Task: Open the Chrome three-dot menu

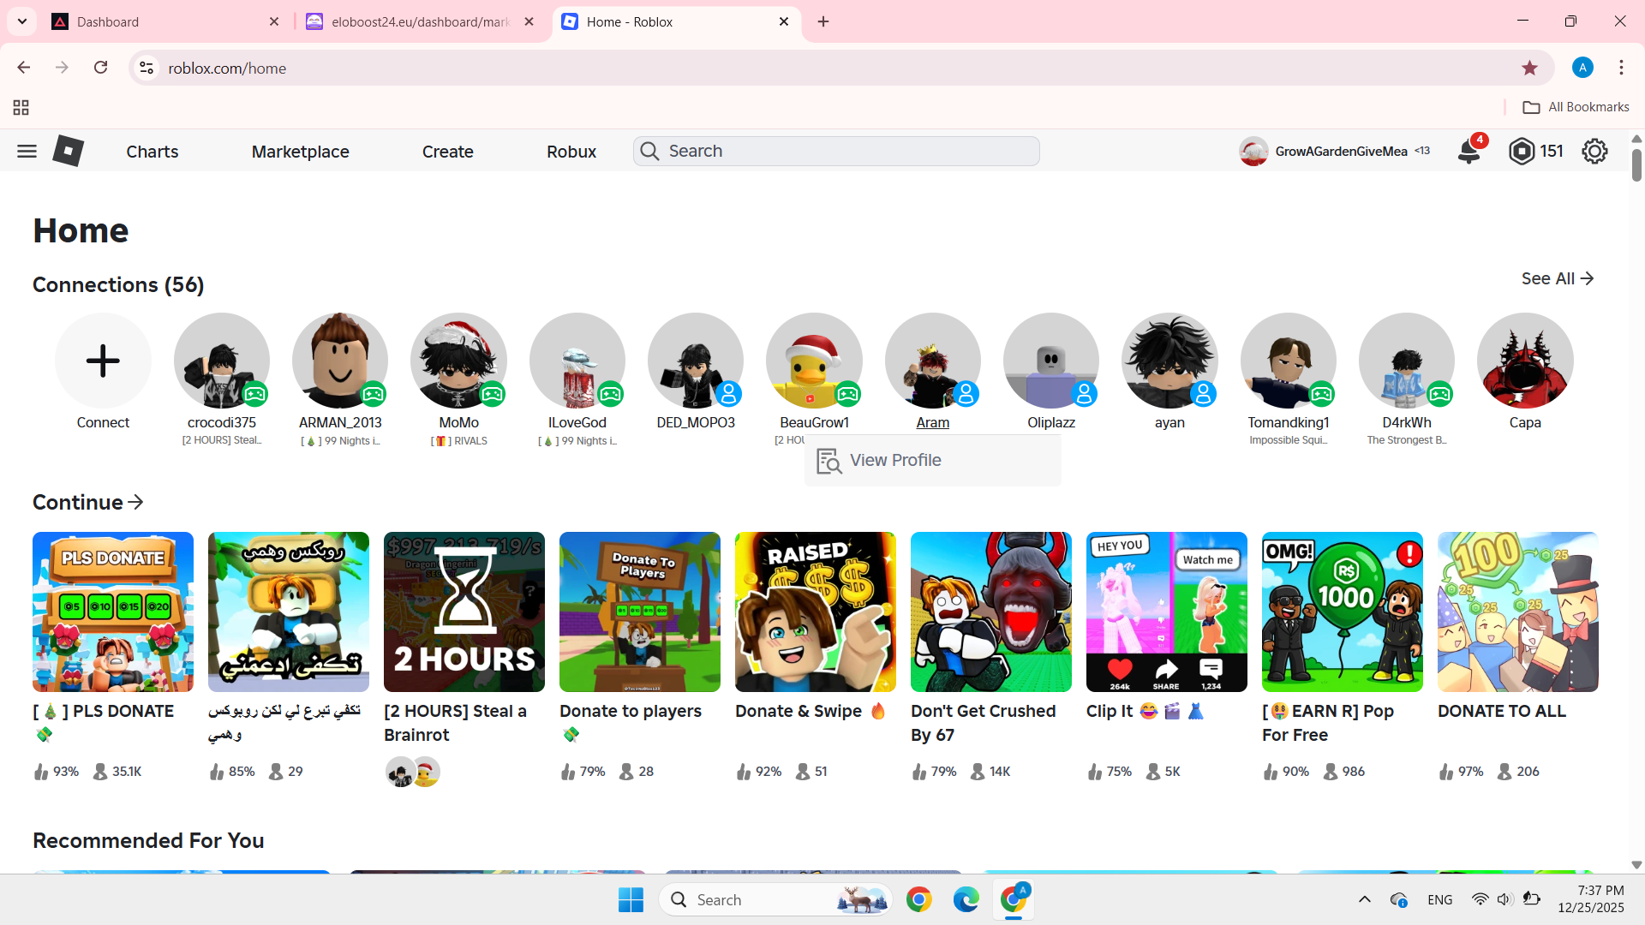Action: [x=1621, y=68]
